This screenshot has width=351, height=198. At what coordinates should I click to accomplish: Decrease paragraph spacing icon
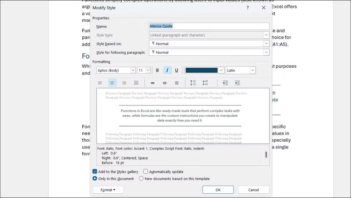pyautogui.click(x=205, y=83)
